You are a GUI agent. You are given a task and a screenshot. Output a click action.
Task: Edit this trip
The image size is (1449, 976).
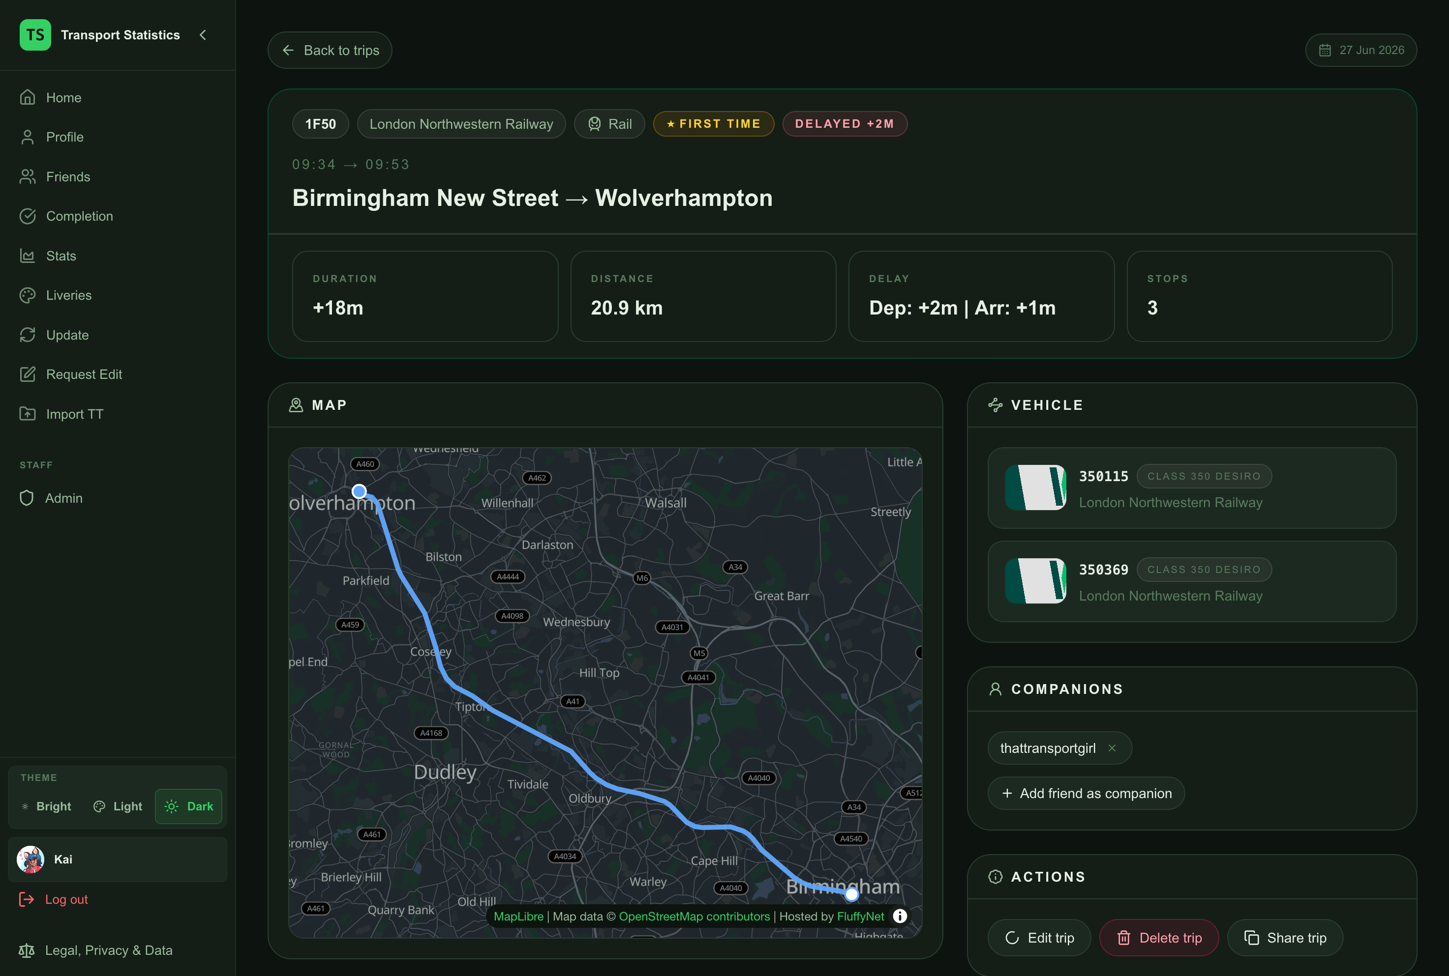1040,938
